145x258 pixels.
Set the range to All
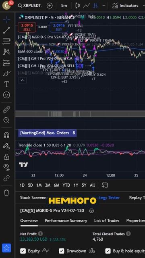tap(92, 185)
